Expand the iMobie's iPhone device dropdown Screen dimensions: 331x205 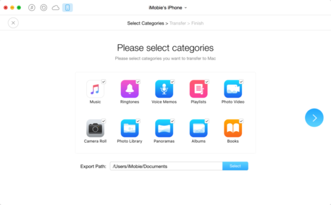[x=168, y=8]
